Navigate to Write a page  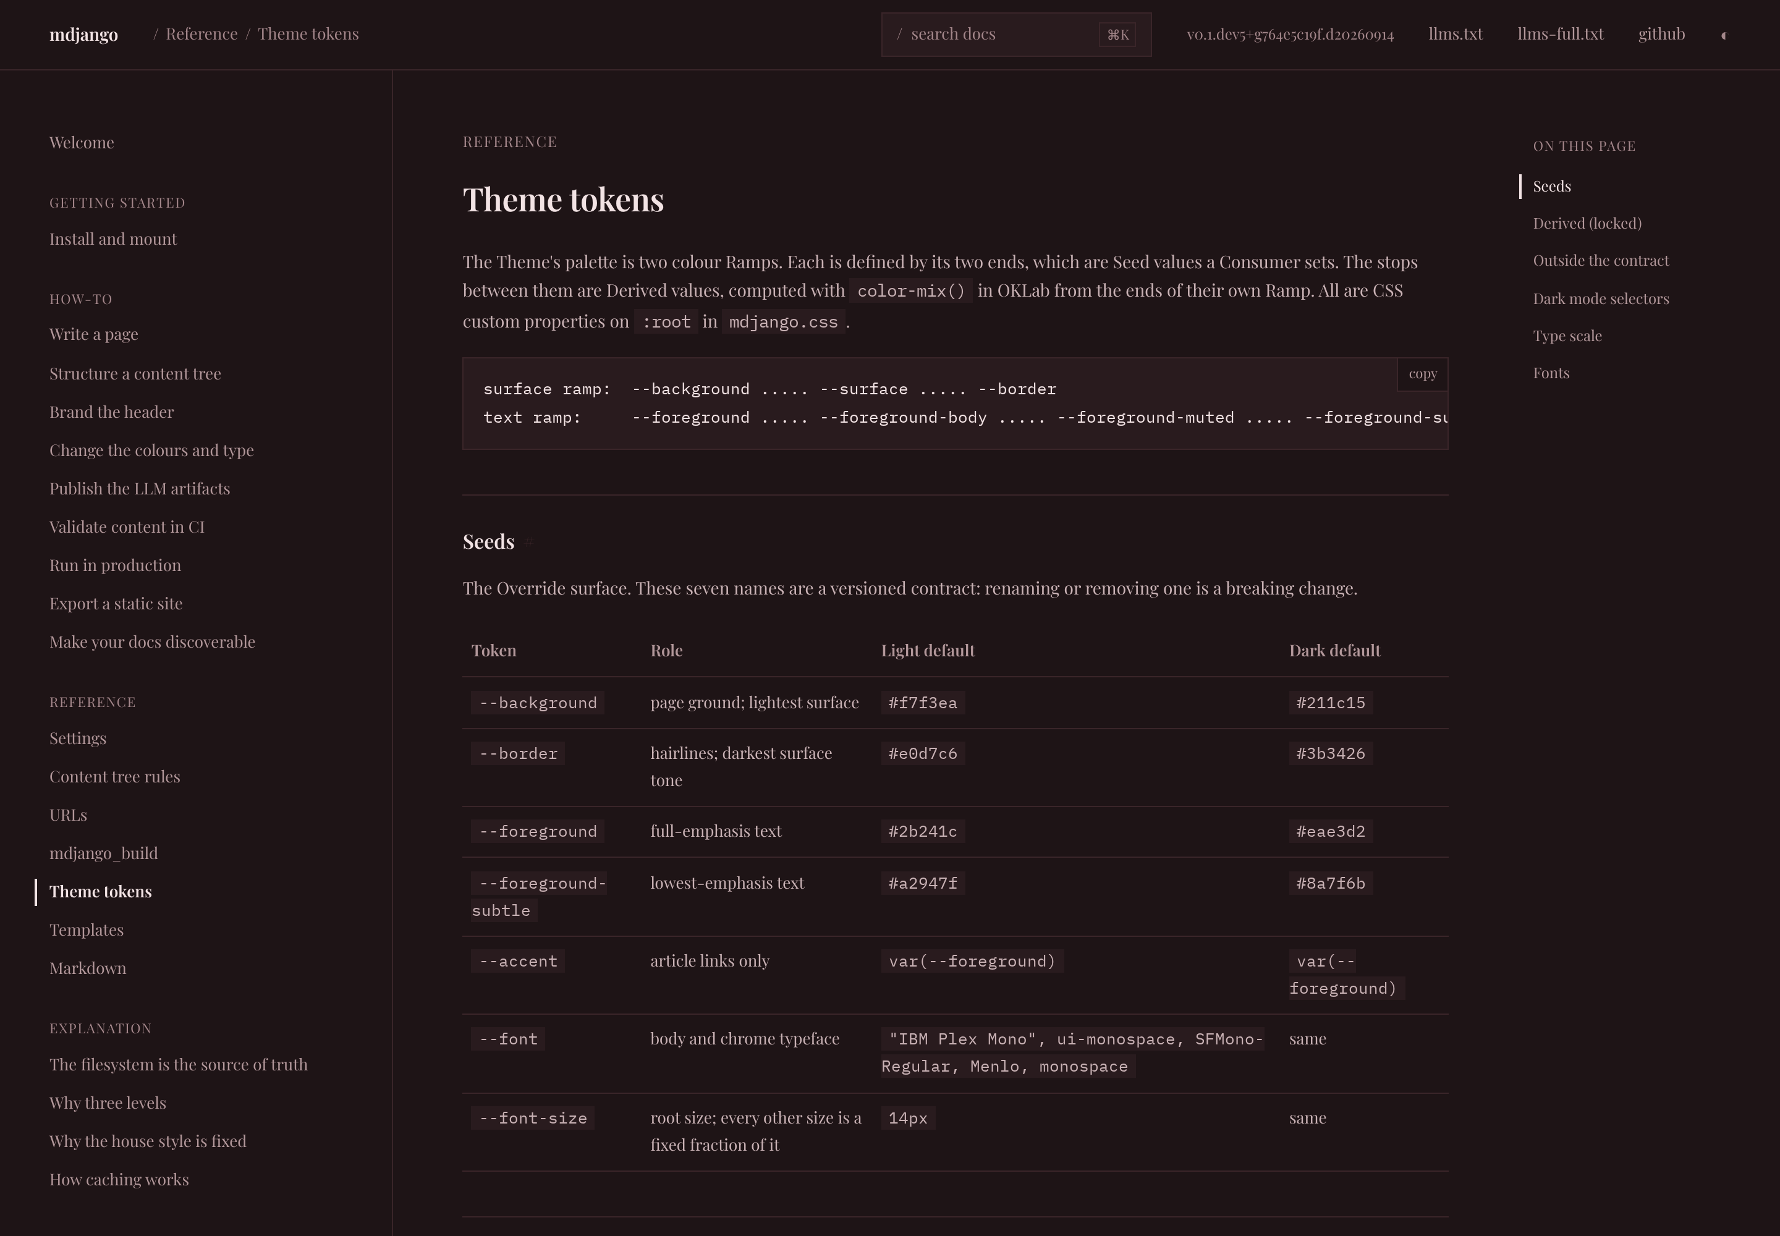pyautogui.click(x=94, y=334)
